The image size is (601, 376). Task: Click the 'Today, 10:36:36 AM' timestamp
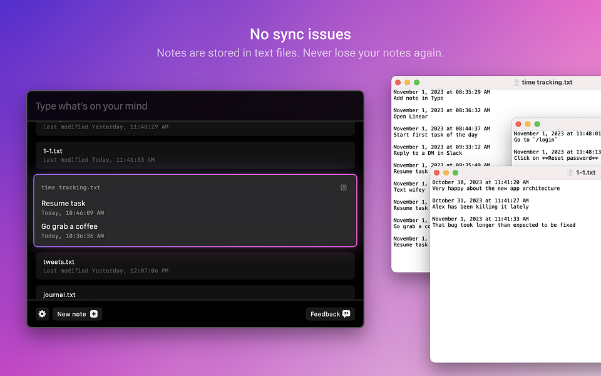pyautogui.click(x=73, y=236)
